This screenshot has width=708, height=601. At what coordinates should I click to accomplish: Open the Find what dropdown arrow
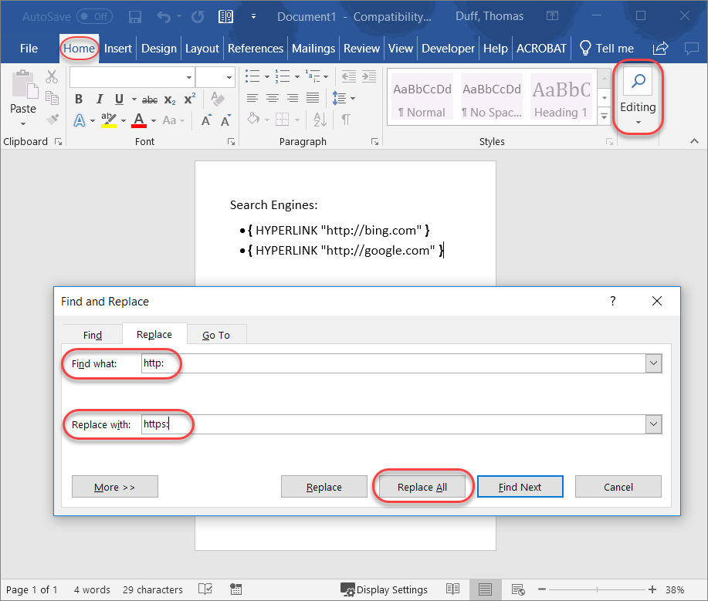pos(653,363)
